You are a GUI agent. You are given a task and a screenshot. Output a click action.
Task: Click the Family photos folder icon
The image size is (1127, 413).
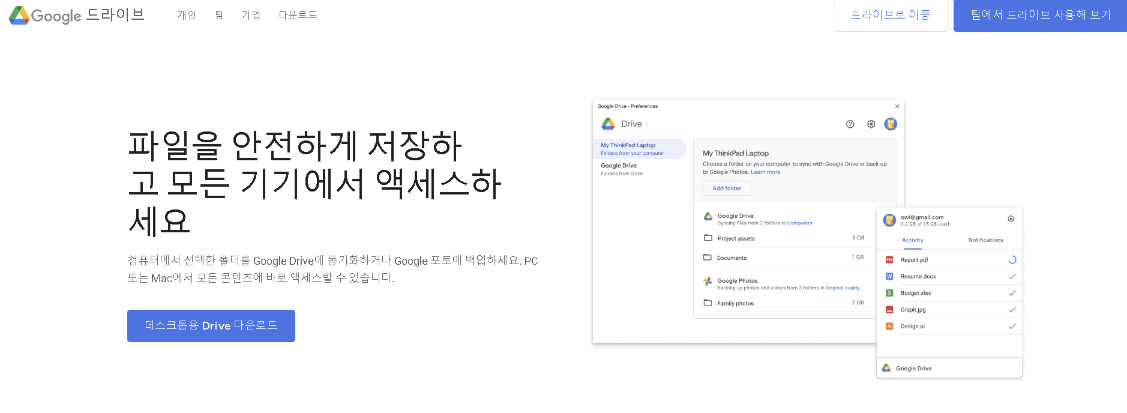(x=708, y=303)
